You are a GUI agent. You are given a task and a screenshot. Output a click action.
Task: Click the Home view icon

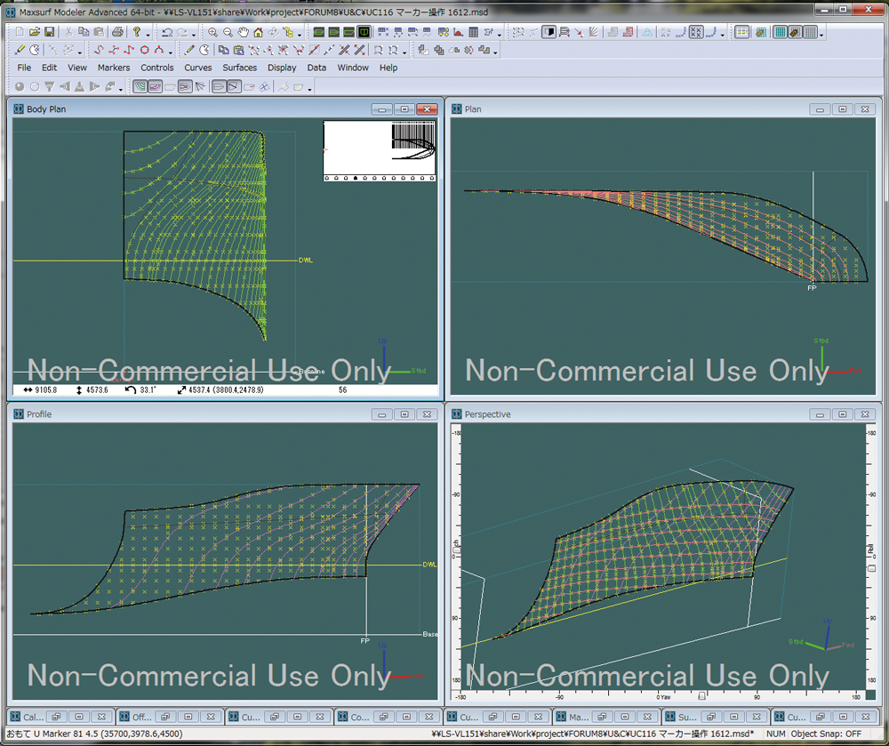[258, 33]
